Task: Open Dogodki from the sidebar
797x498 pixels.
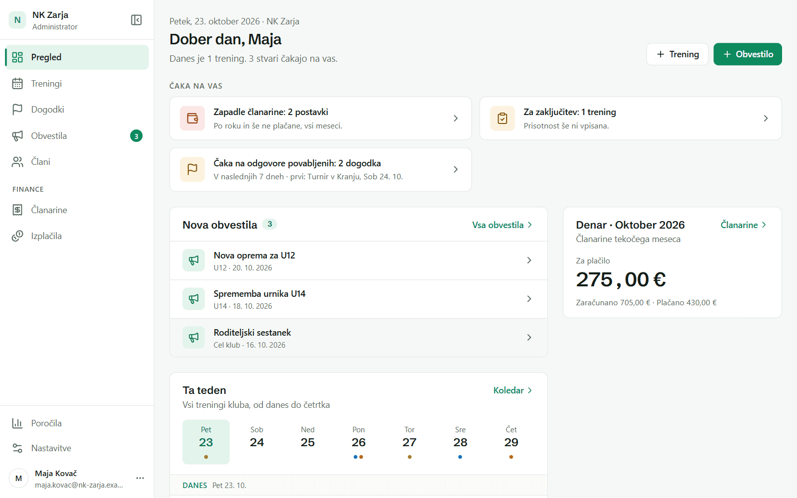Action: [77, 110]
